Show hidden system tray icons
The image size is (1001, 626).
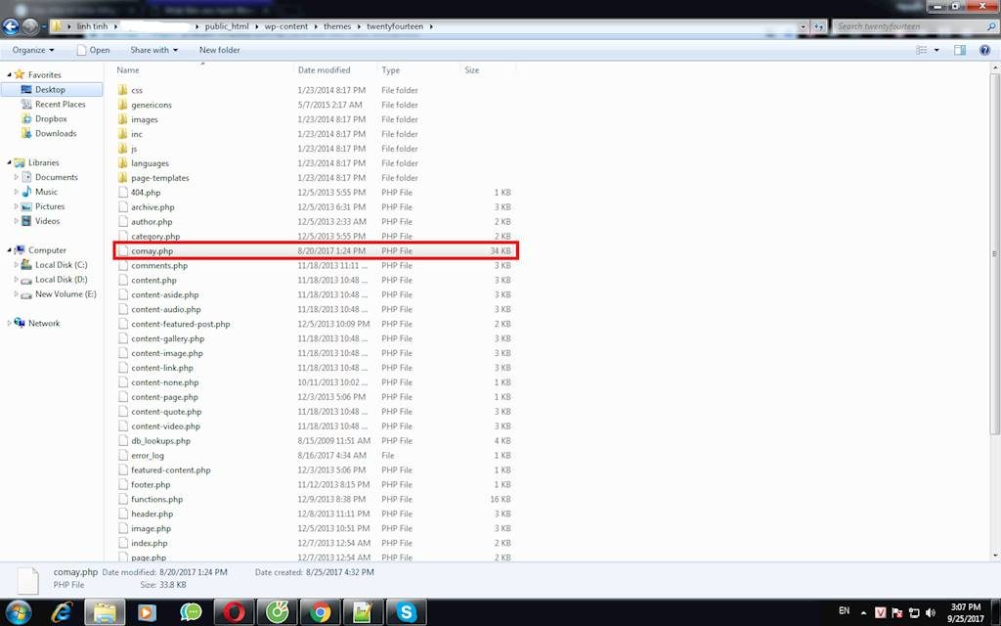click(x=863, y=612)
